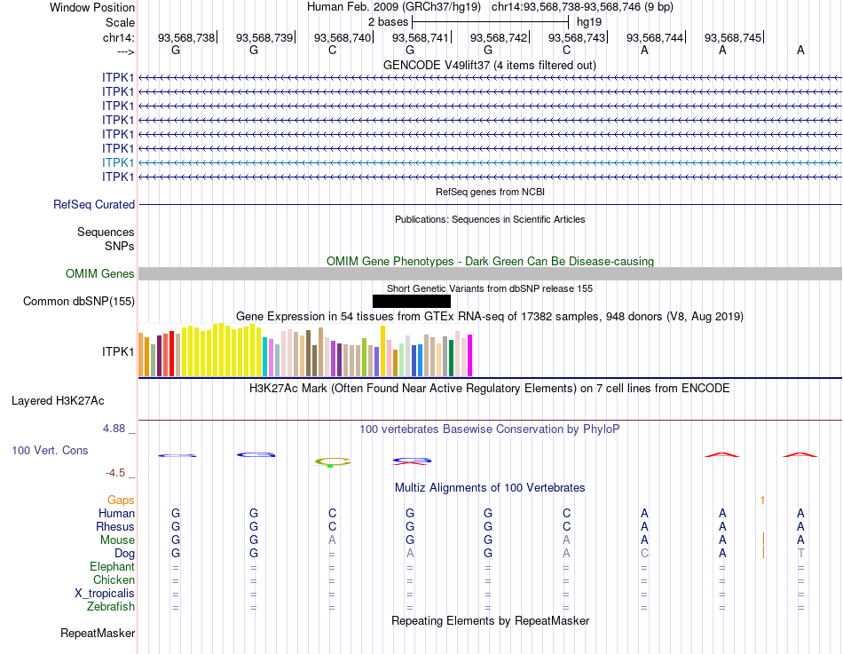Click the OMIM Genes track label
The height and width of the screenshot is (654, 843).
(x=99, y=273)
